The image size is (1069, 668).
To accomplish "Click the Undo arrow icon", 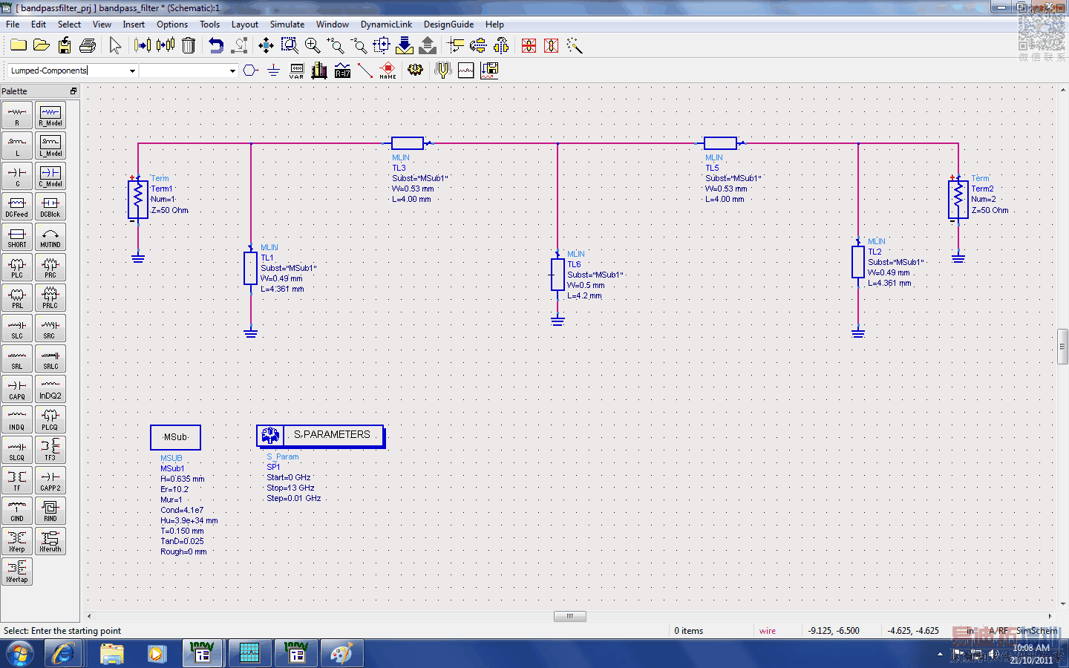I will coord(216,45).
